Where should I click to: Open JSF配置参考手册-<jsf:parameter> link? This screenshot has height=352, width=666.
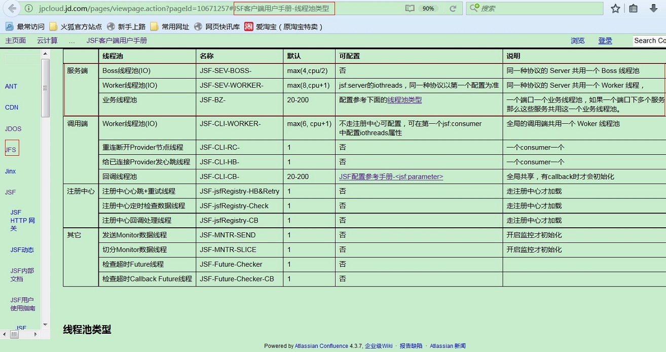[391, 177]
